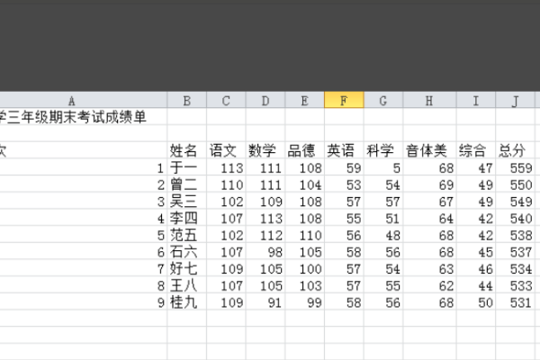Select 王八's 品德 score 103
The width and height of the screenshot is (540, 360).
click(x=305, y=285)
